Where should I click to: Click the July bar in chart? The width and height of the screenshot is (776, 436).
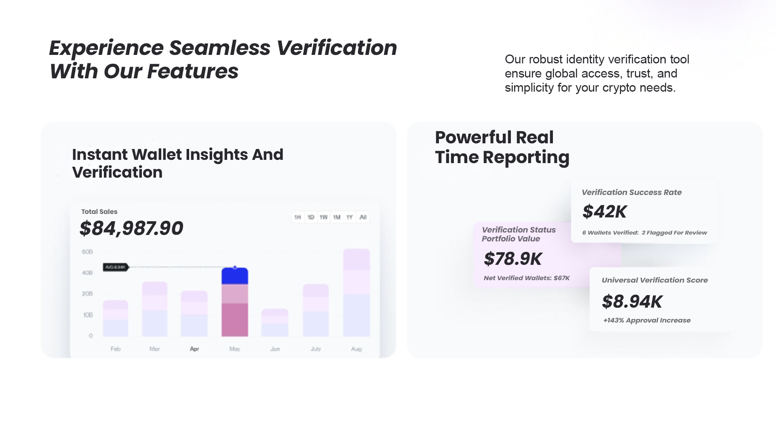[x=316, y=310]
